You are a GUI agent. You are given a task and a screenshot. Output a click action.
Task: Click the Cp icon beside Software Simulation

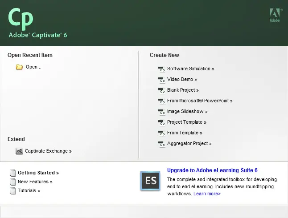pyautogui.click(x=162, y=69)
